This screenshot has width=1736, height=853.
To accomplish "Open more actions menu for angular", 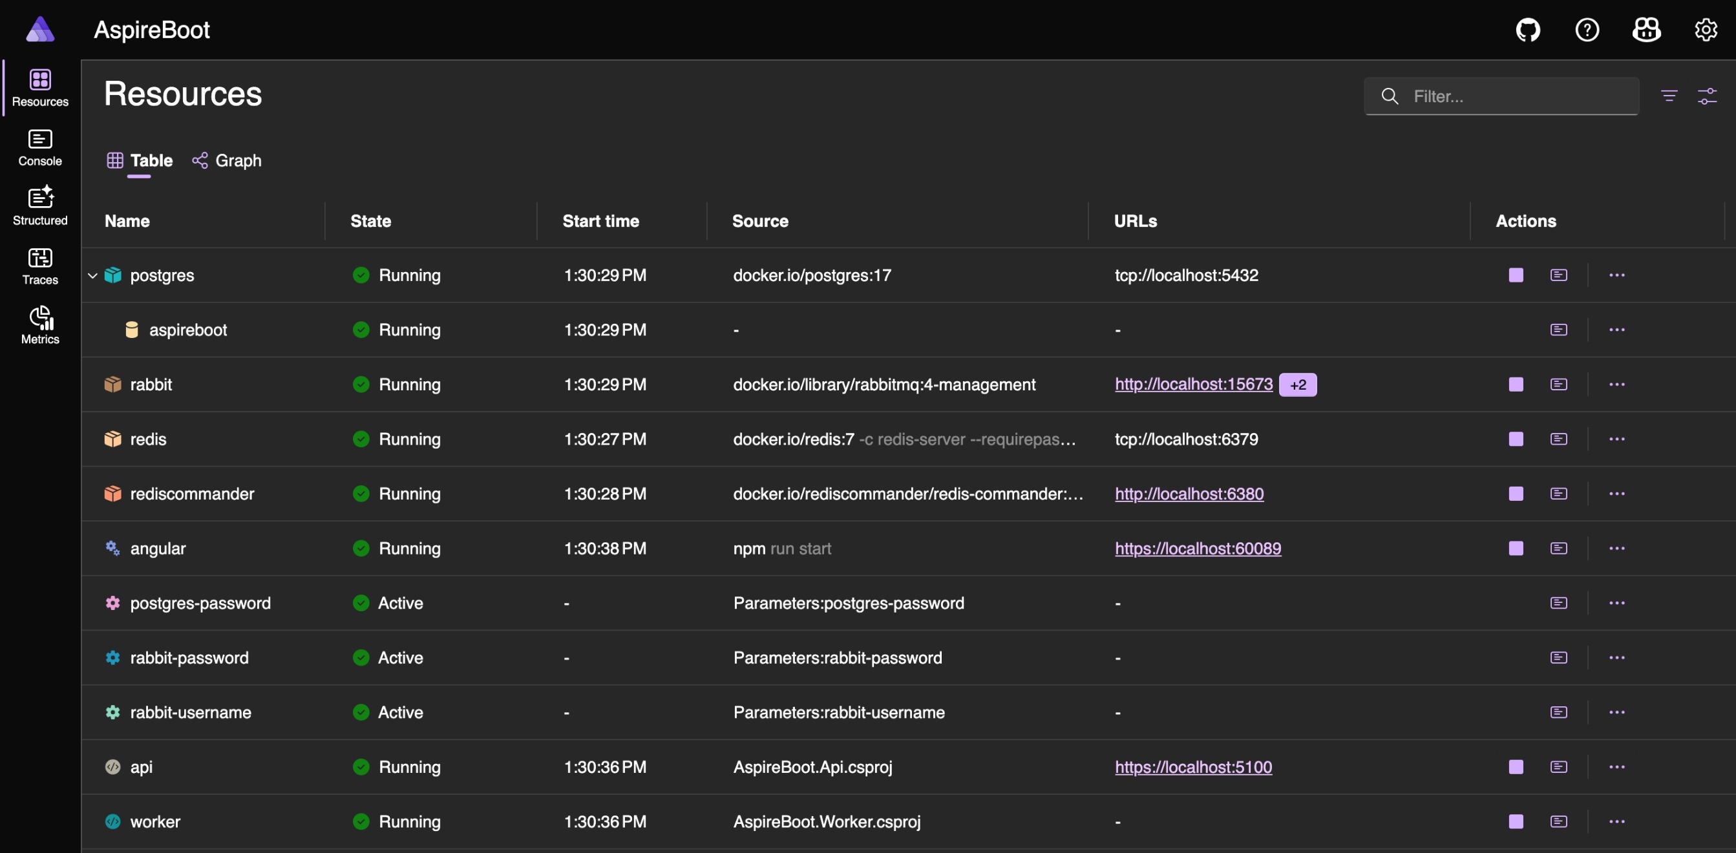I will (x=1616, y=548).
